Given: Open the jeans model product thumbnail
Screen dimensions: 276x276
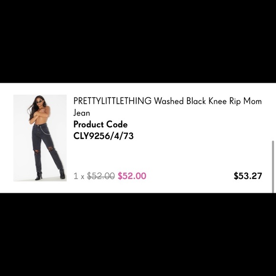Looking at the screenshot, I should [x=40, y=138].
